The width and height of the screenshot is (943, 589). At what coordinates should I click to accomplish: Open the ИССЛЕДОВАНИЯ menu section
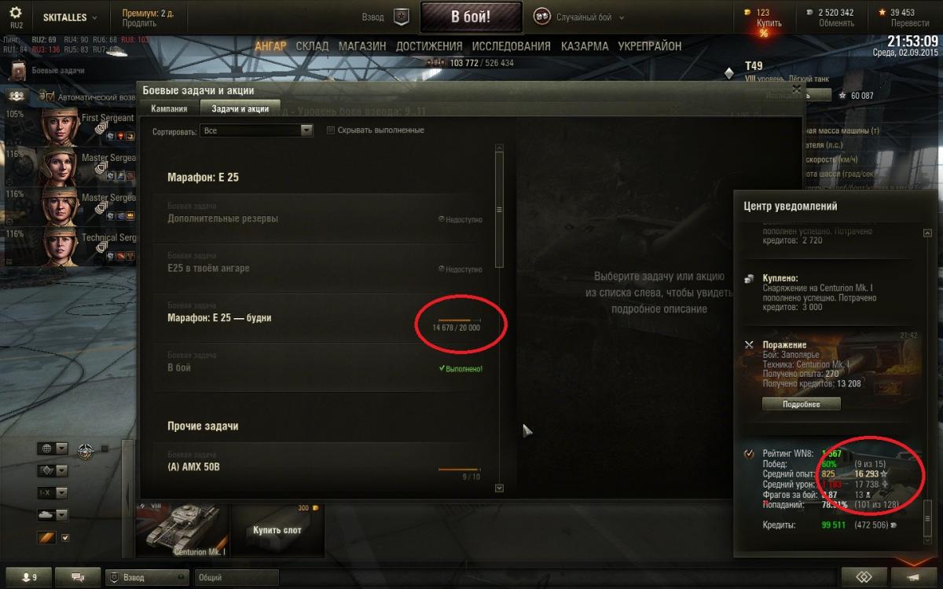point(512,46)
